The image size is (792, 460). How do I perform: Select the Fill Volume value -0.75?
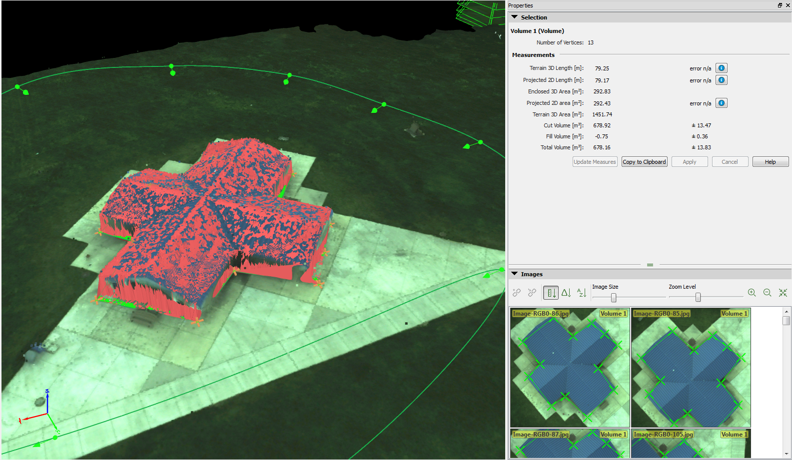(602, 136)
